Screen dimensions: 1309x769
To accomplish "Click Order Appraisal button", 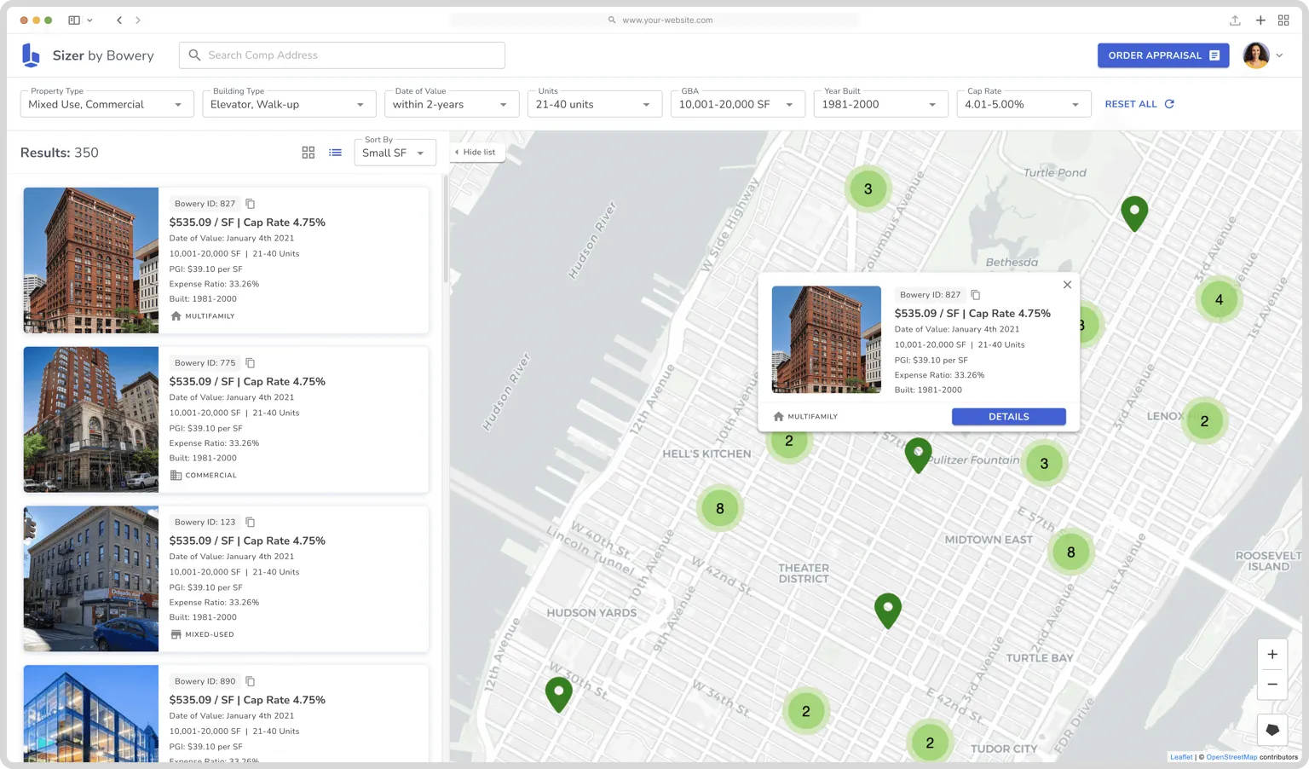I will point(1163,55).
